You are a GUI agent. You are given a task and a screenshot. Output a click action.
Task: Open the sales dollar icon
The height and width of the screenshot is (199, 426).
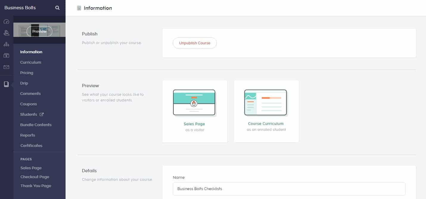point(6,56)
